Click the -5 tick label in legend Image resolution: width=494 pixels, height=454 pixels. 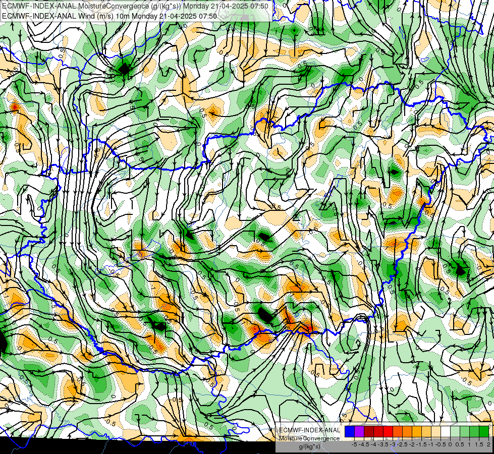coord(354,444)
